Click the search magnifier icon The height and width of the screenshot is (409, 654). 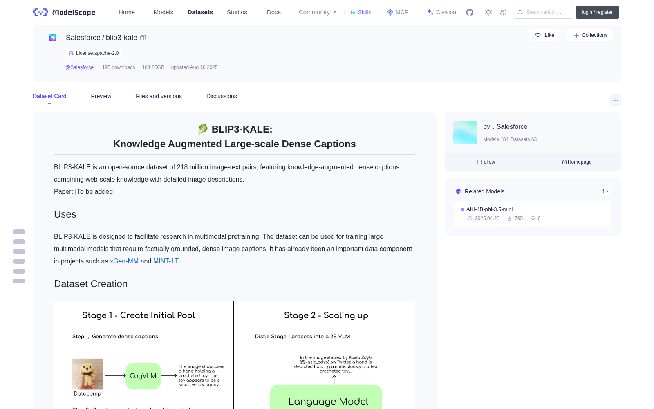[x=520, y=12]
